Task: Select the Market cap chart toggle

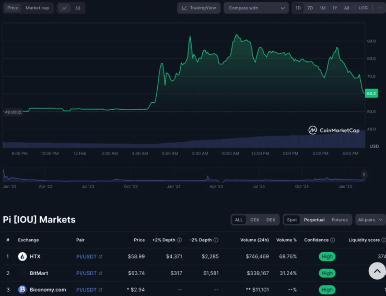Action: 38,8
